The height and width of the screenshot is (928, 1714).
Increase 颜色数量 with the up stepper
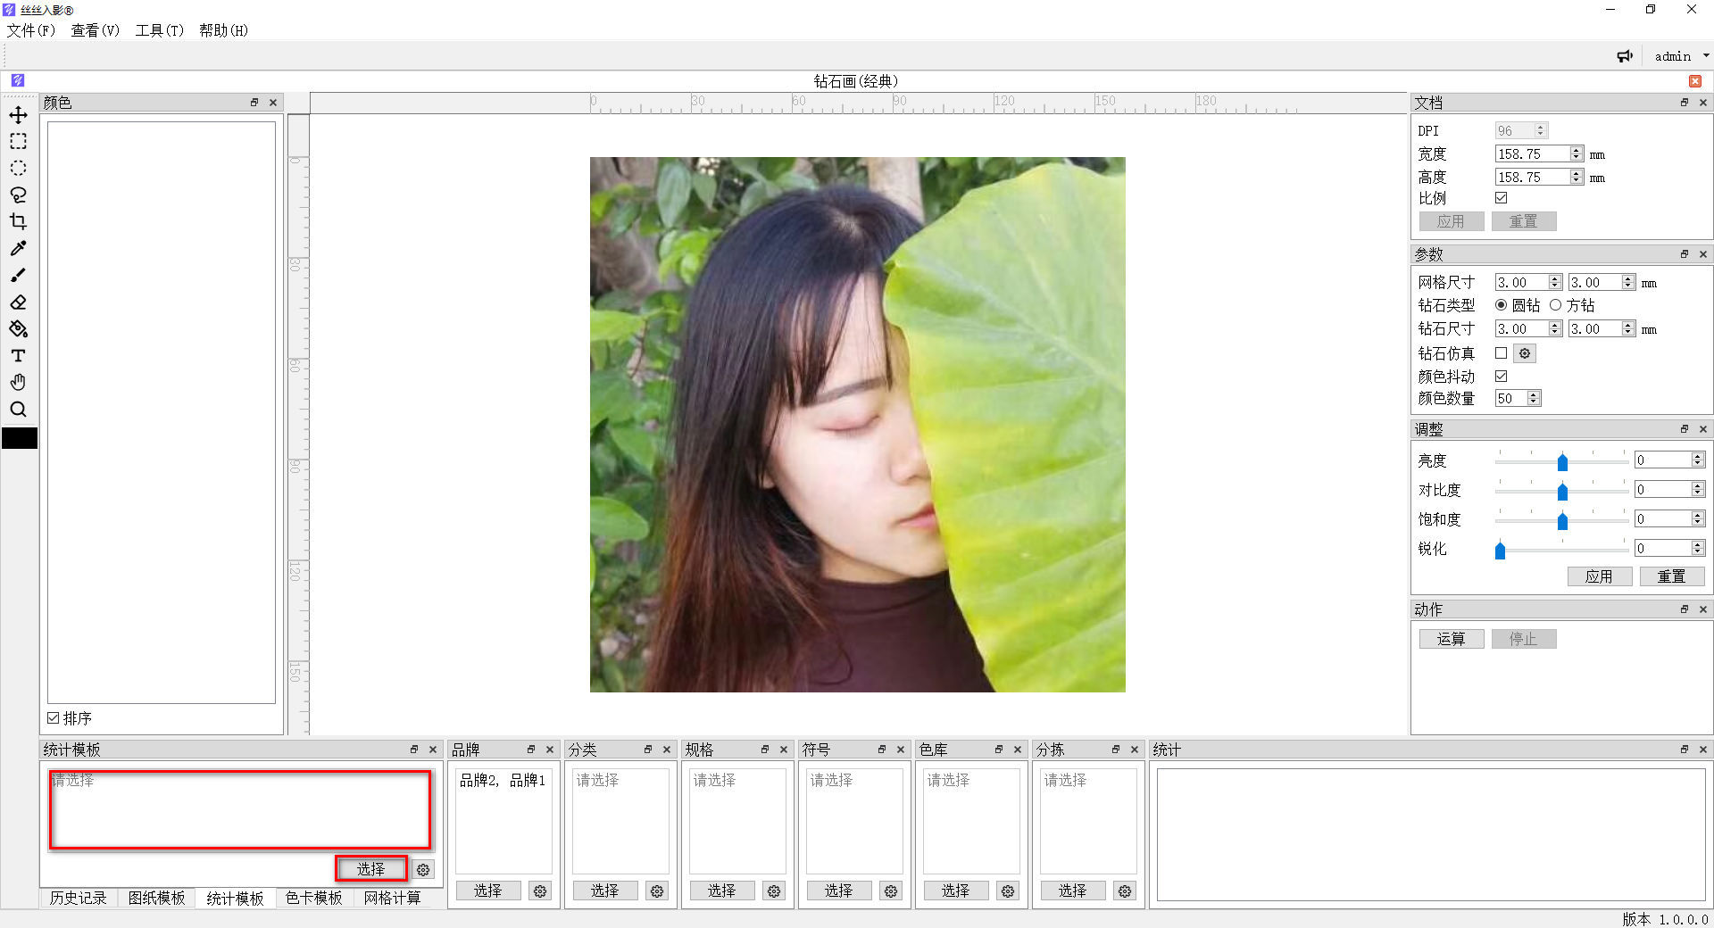pos(1533,394)
